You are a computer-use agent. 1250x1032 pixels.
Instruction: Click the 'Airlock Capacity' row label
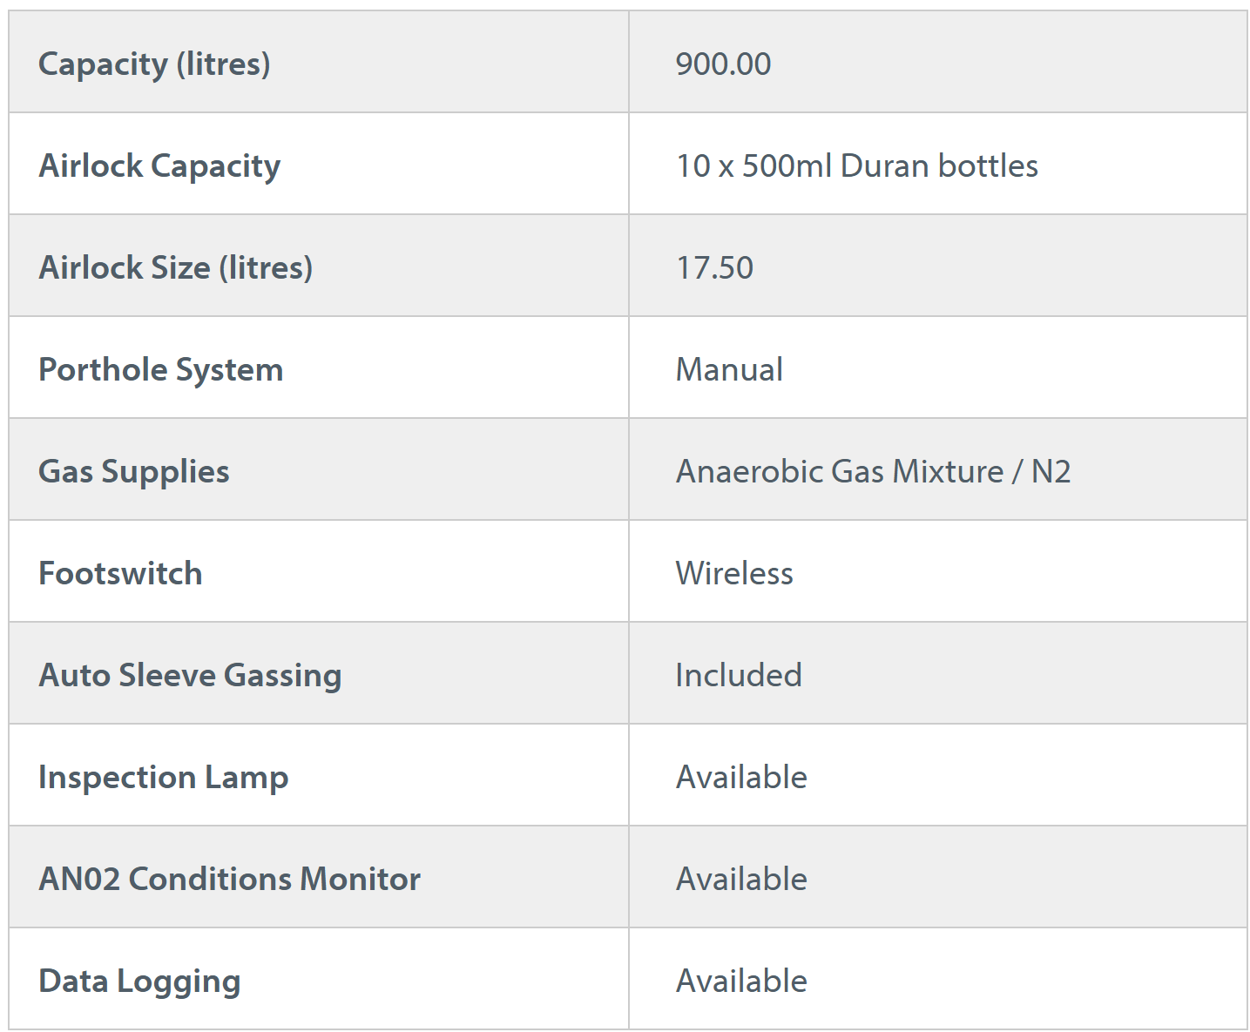point(159,165)
